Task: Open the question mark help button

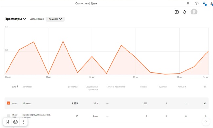Action: [x=206, y=122]
